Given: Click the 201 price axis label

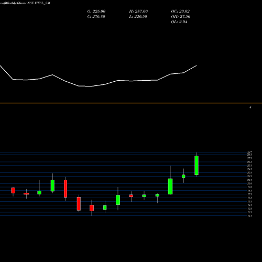Looking at the screenshot, I should [249, 183].
